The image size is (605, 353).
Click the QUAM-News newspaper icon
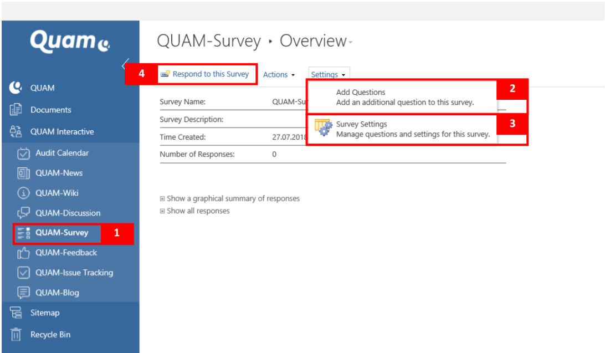(x=23, y=173)
